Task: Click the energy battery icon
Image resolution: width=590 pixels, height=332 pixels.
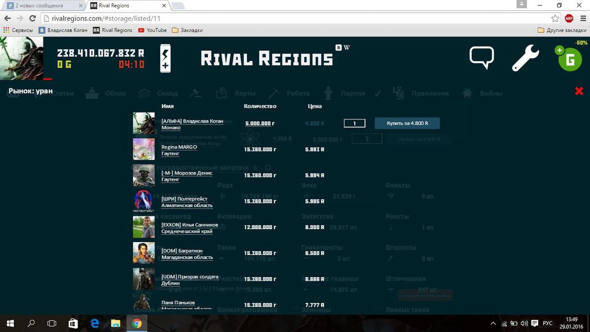Action: 165,59
